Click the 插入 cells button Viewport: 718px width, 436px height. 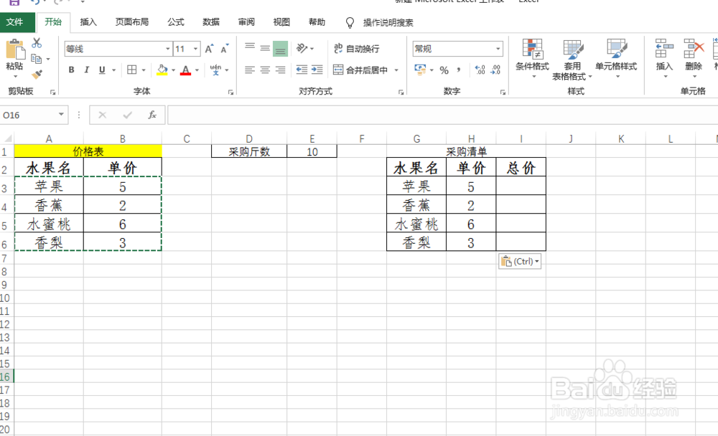pos(664,59)
